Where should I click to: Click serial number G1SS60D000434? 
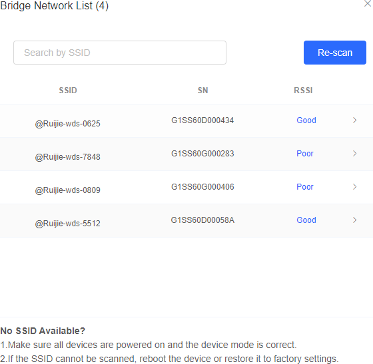(202, 120)
